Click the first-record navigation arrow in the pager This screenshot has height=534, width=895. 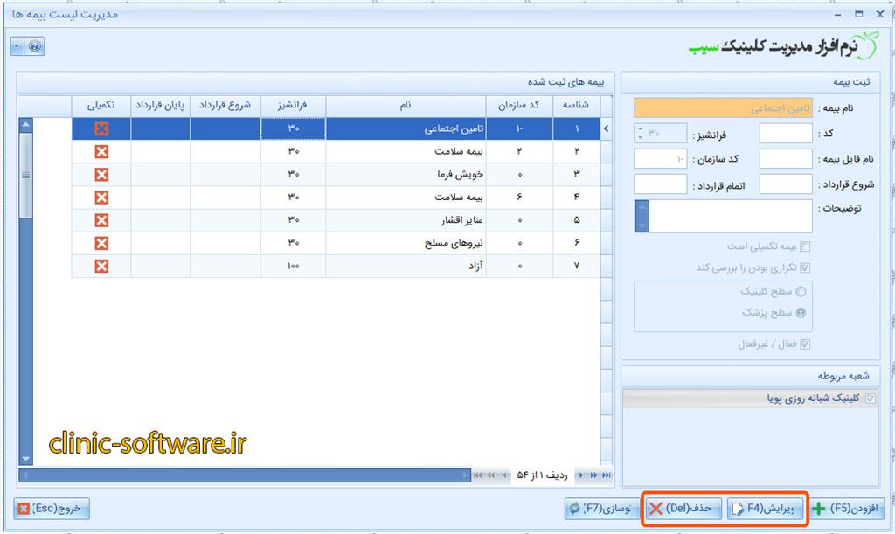(477, 475)
